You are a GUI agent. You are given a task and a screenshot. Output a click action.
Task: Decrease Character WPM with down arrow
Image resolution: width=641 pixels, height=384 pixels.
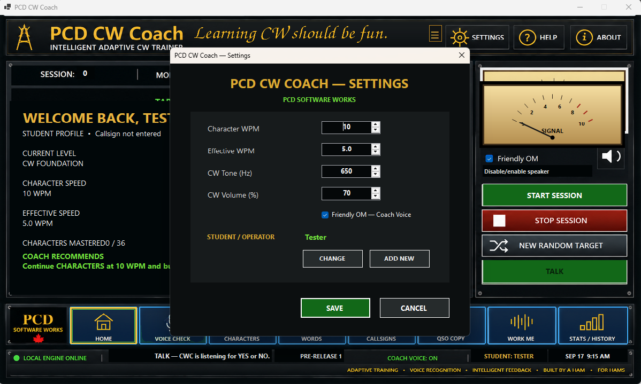[x=375, y=130]
